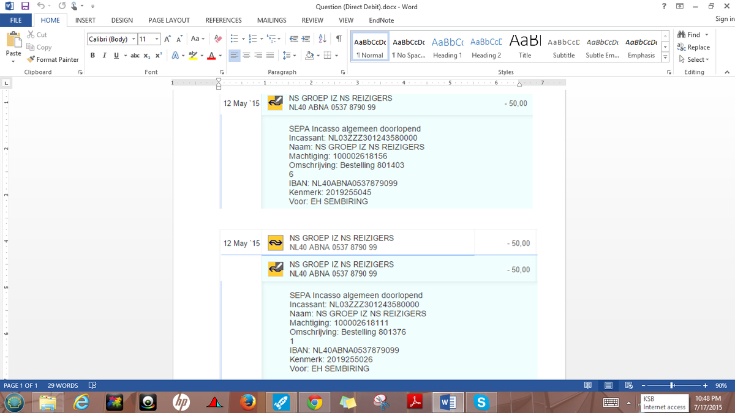Switch to Web Layout view icon

(628, 385)
